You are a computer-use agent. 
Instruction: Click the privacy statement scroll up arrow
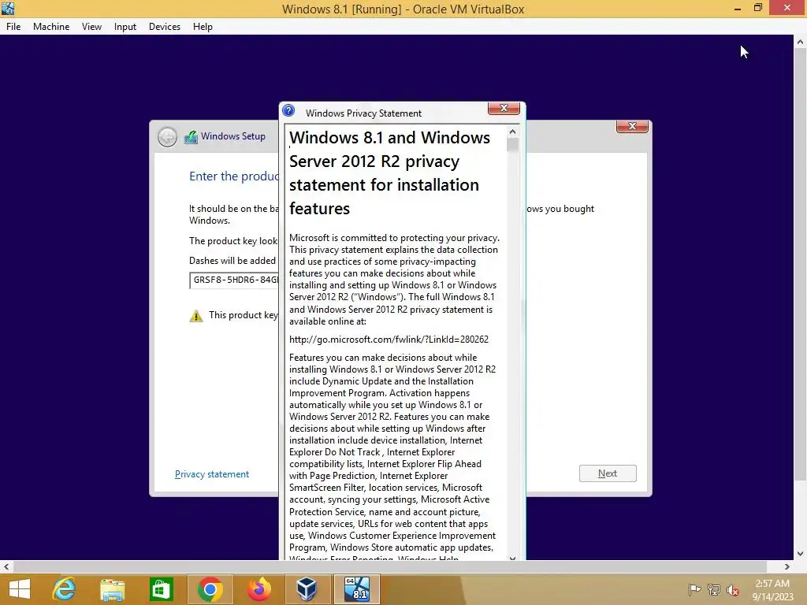coord(512,132)
